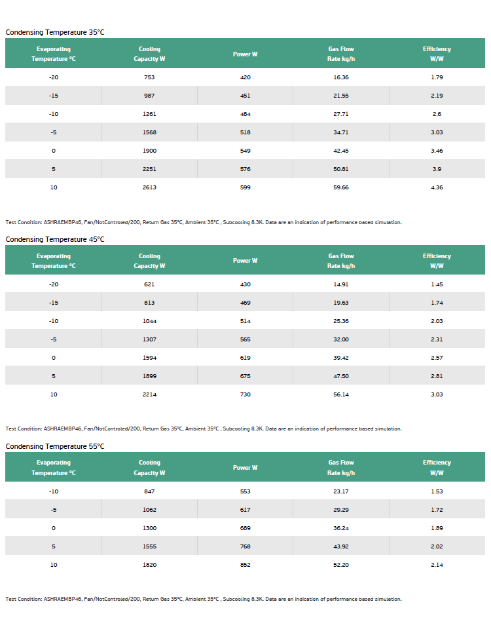Click power value 451 in 35°C table

pos(245,96)
